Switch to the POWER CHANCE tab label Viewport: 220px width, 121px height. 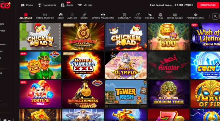[196, 18]
